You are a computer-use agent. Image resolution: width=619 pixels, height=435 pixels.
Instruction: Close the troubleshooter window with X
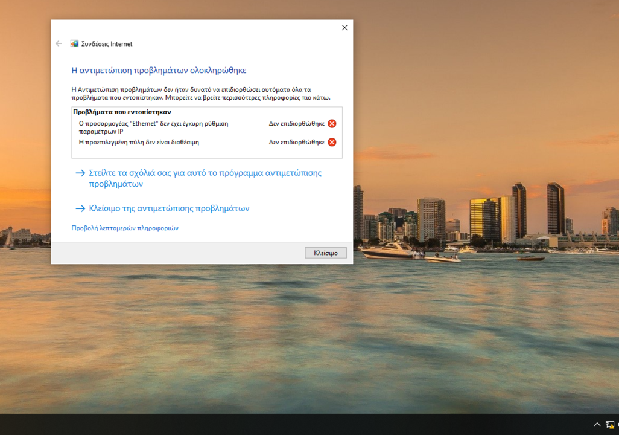pos(344,28)
